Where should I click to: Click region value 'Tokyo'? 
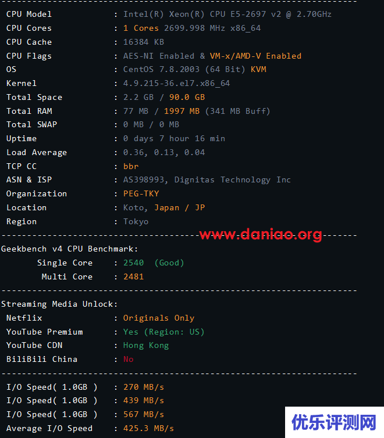pos(136,221)
